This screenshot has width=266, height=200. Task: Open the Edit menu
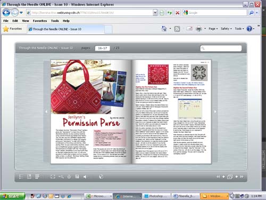pyautogui.click(x=15, y=21)
